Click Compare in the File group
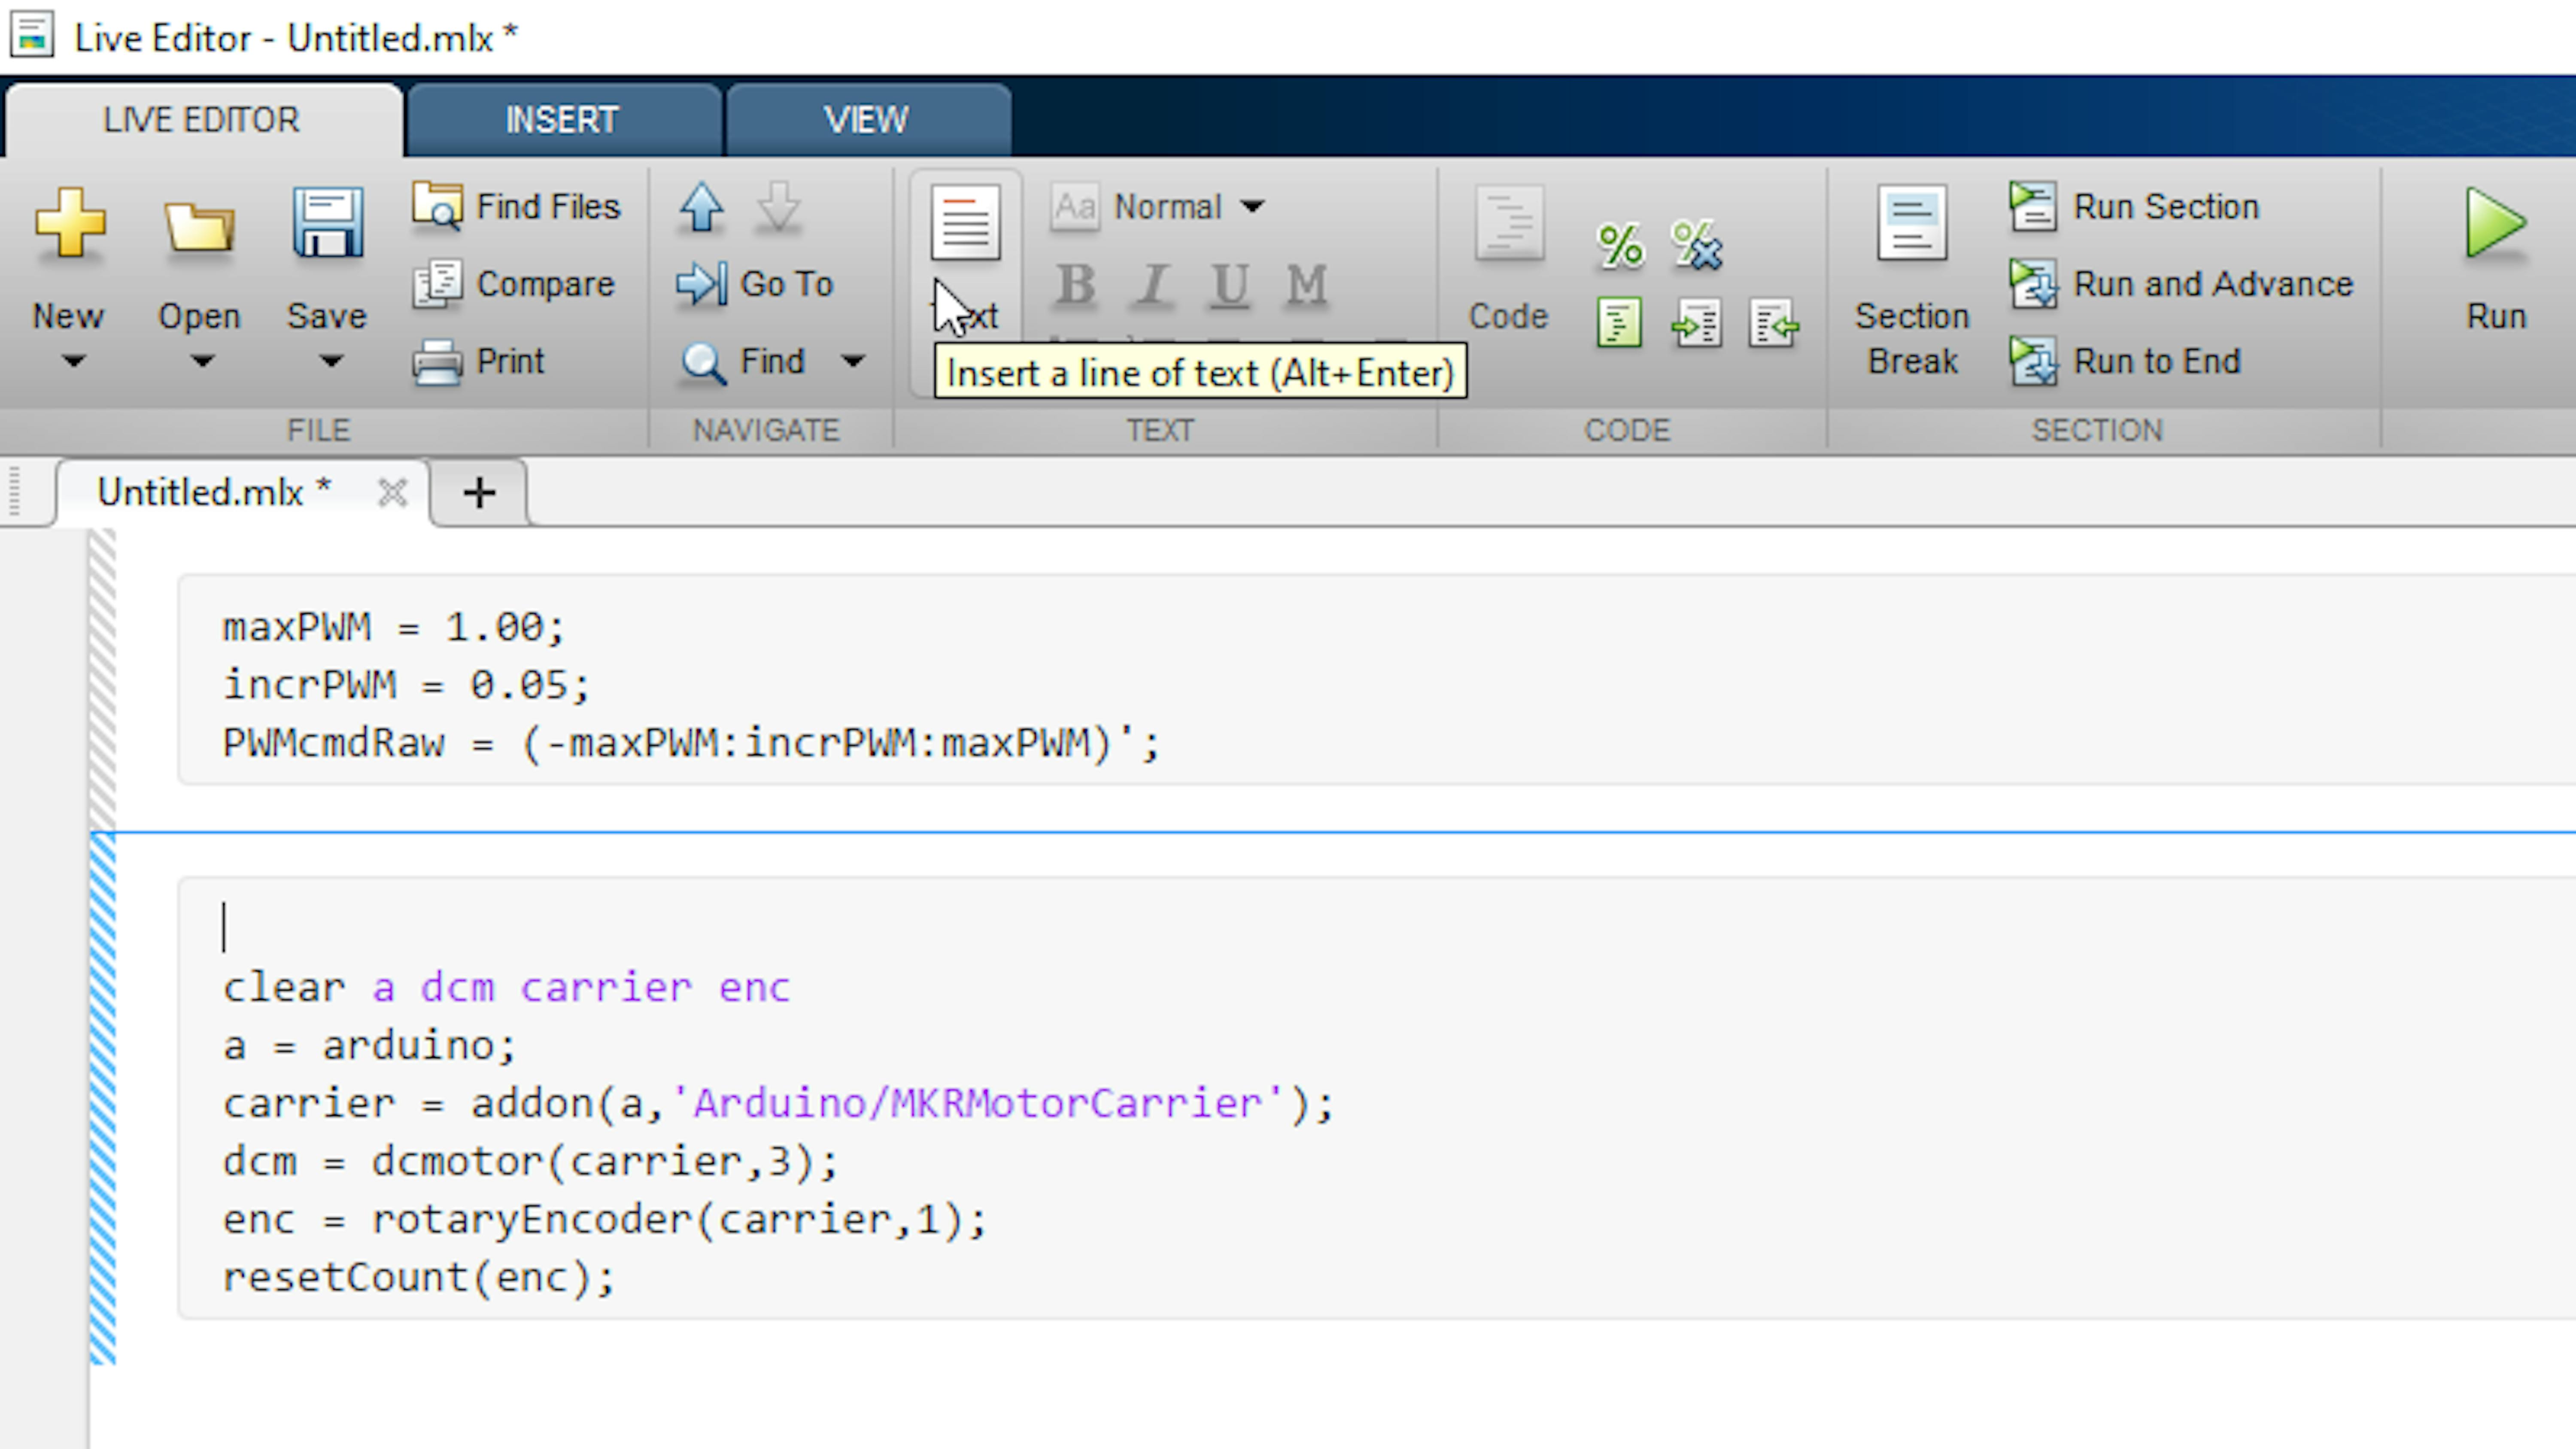This screenshot has width=2576, height=1449. point(513,284)
